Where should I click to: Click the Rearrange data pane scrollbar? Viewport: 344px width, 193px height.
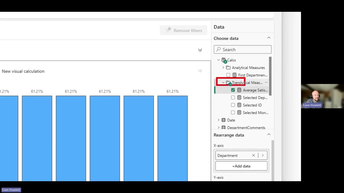coord(273,160)
